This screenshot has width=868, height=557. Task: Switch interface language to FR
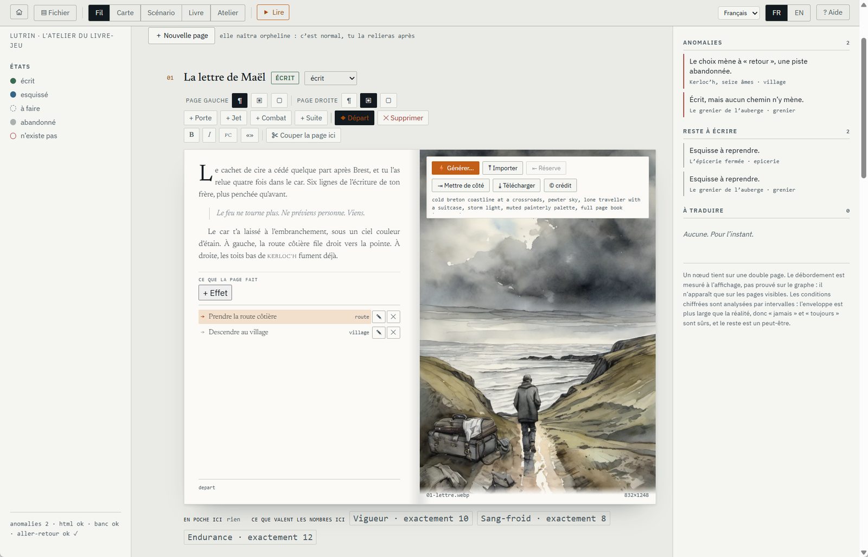(x=776, y=12)
